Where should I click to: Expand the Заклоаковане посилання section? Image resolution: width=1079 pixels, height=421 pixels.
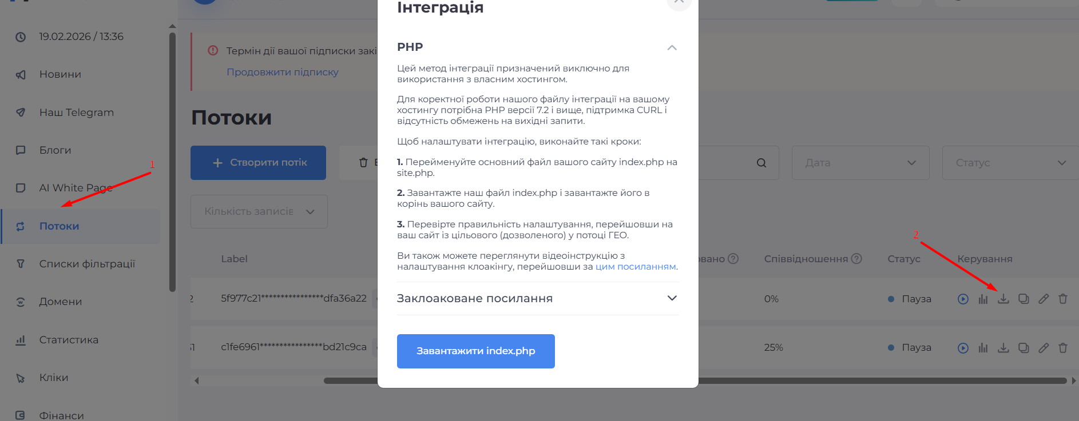point(672,298)
